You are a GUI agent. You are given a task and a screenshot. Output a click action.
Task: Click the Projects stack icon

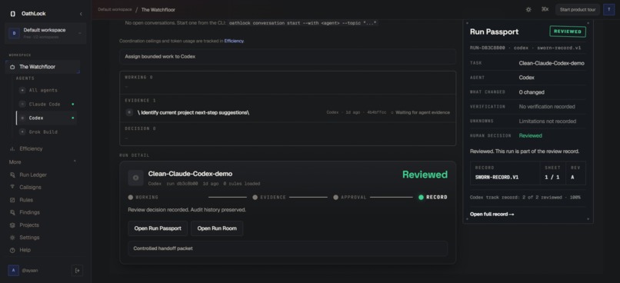point(12,225)
